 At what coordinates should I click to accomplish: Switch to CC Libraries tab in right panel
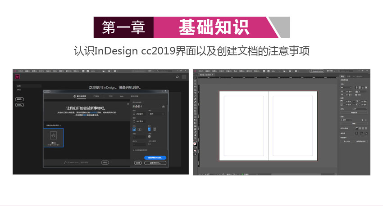click(358, 76)
